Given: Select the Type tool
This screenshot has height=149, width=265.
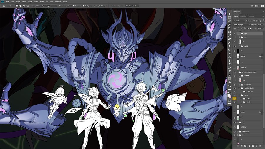Looking at the screenshot, I should click(x=229, y=71).
